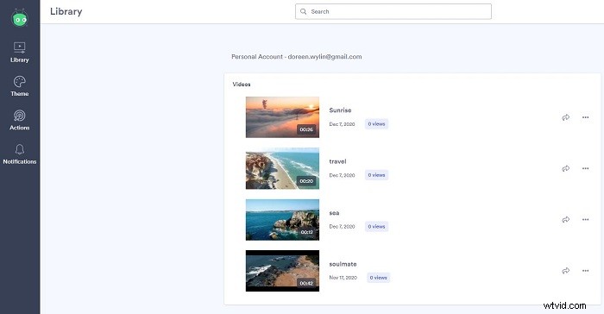
Task: Share the travel video
Action: (x=565, y=168)
